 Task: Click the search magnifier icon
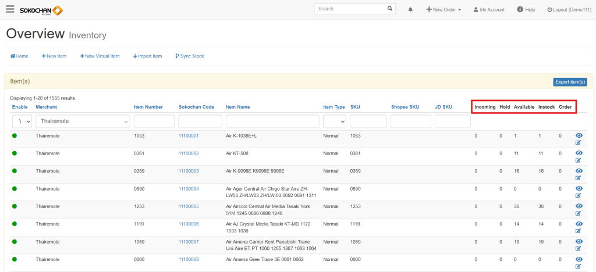pyautogui.click(x=390, y=9)
